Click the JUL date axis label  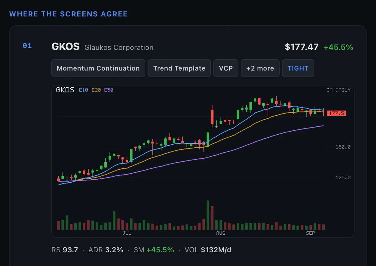(127, 233)
